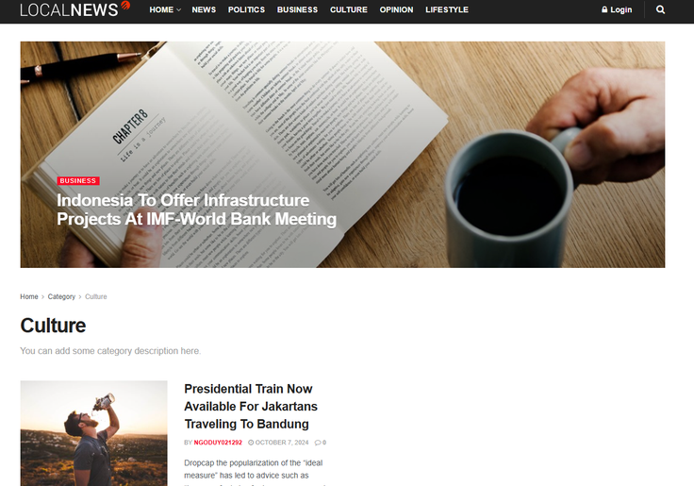This screenshot has height=486, width=694.
Task: Expand the HOME menu dropdown arrow
Action: tap(178, 9)
